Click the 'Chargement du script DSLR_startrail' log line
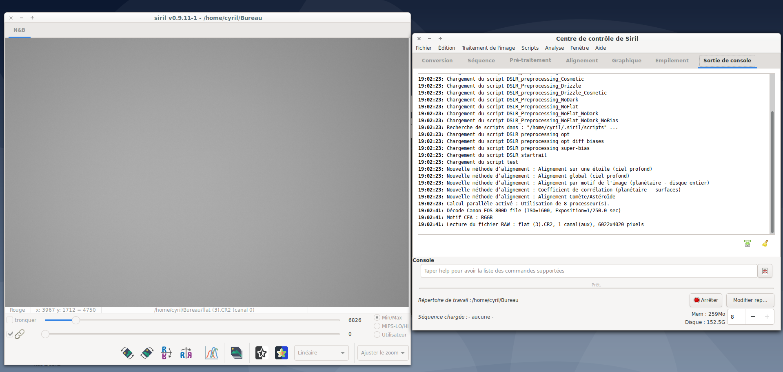The image size is (783, 372). tap(482, 155)
